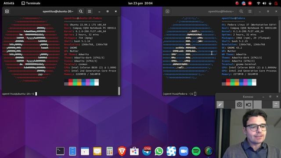Click search icon in ubuntu-20 terminal

(81, 11)
